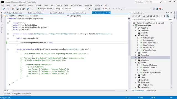Viewport: 177px width, 99px height.
Task: Open the BUILD menu
Action: 31,5
